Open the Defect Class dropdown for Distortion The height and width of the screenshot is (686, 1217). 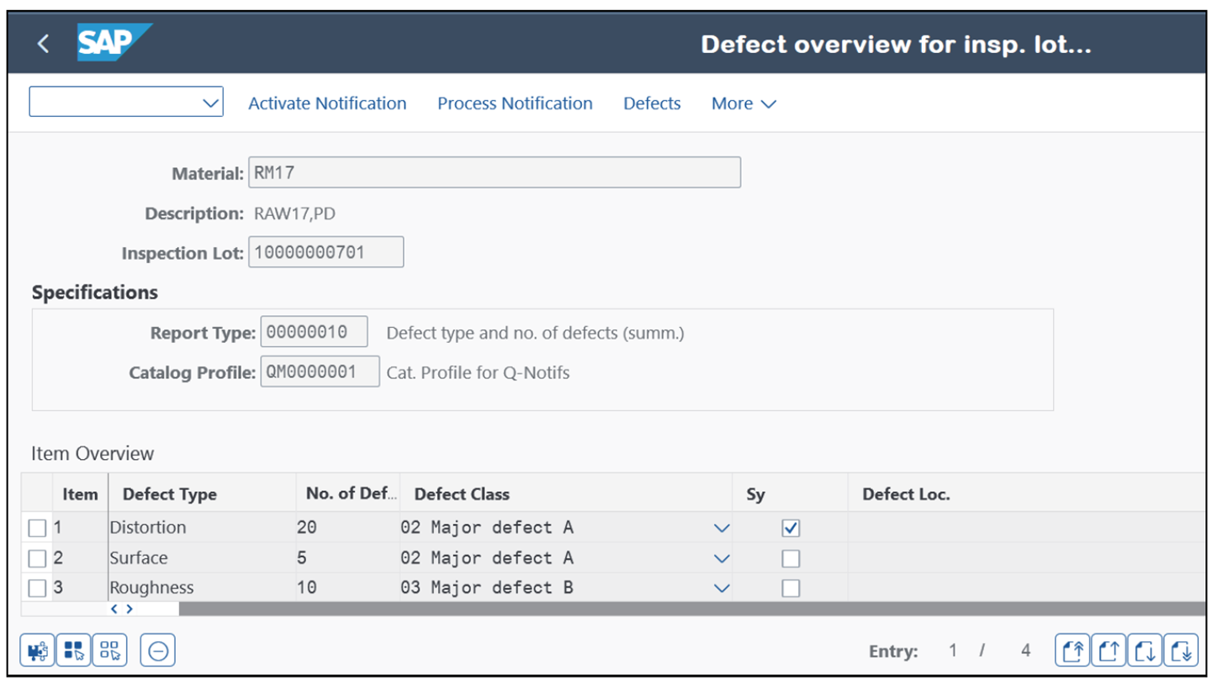(x=722, y=527)
